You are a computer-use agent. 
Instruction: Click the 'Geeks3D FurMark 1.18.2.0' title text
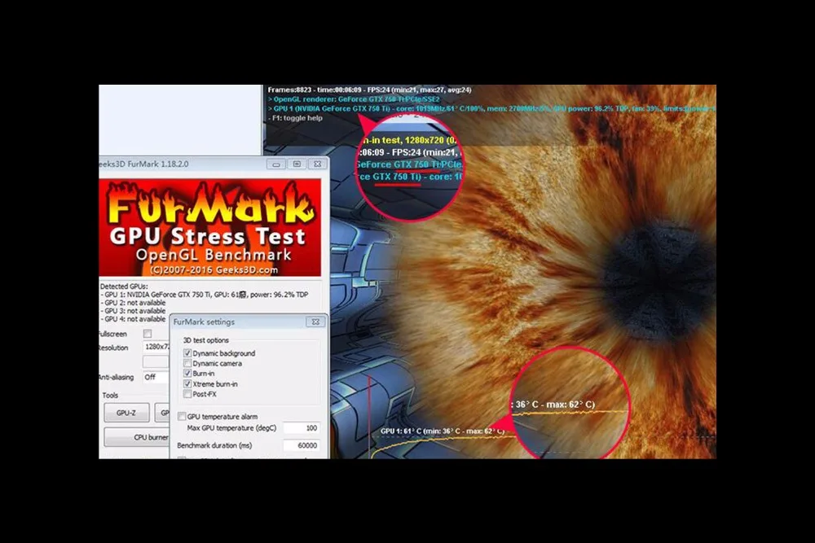(x=144, y=164)
